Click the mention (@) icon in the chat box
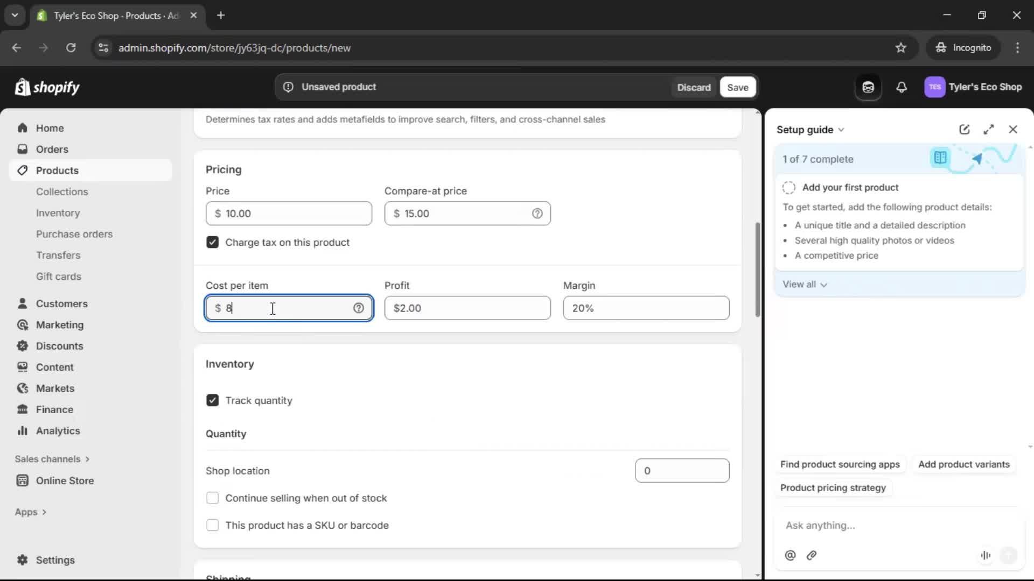 point(790,555)
